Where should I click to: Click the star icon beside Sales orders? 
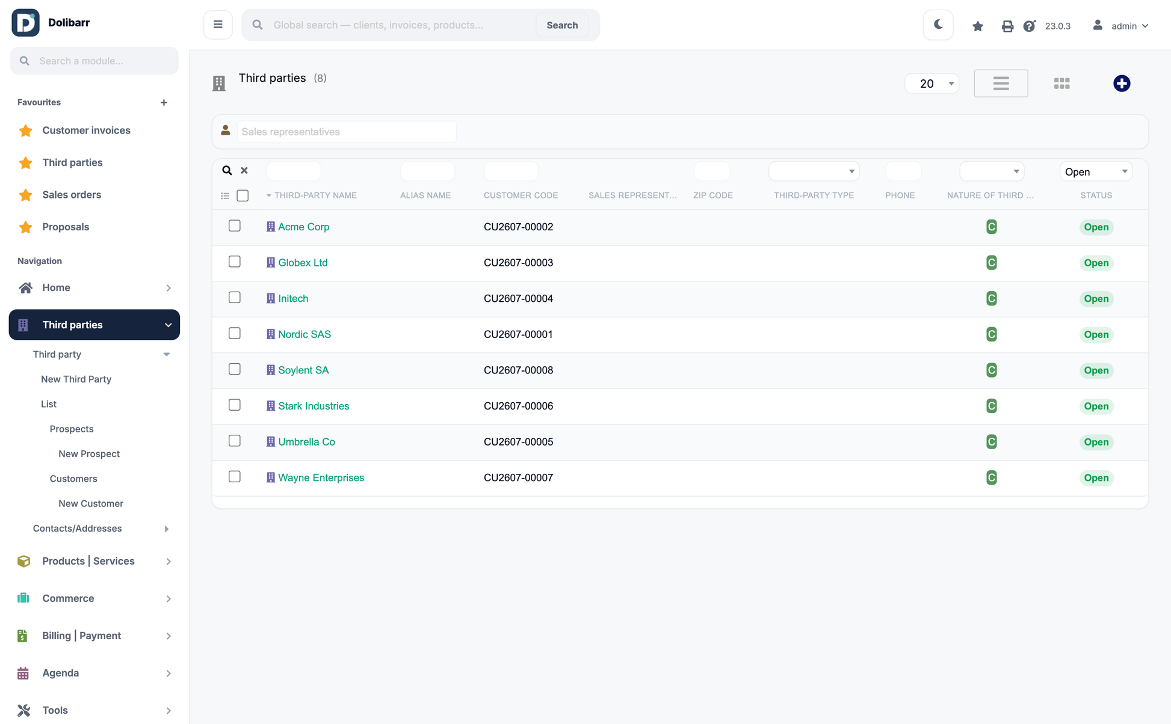(25, 195)
